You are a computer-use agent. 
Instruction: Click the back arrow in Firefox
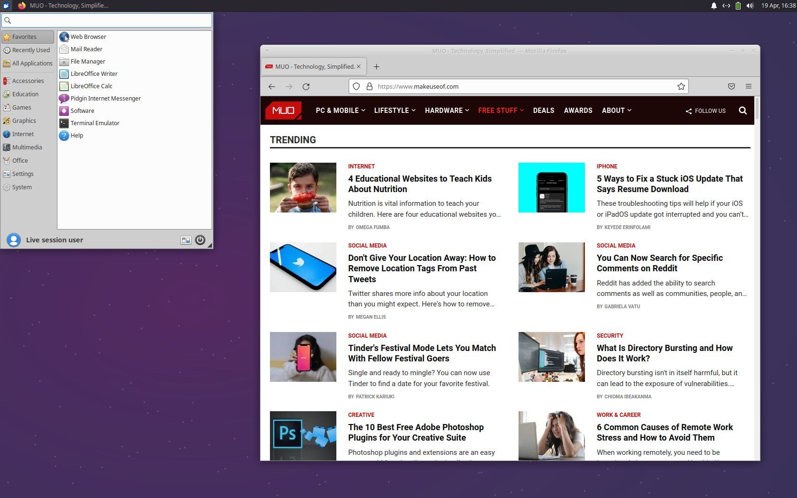[272, 86]
